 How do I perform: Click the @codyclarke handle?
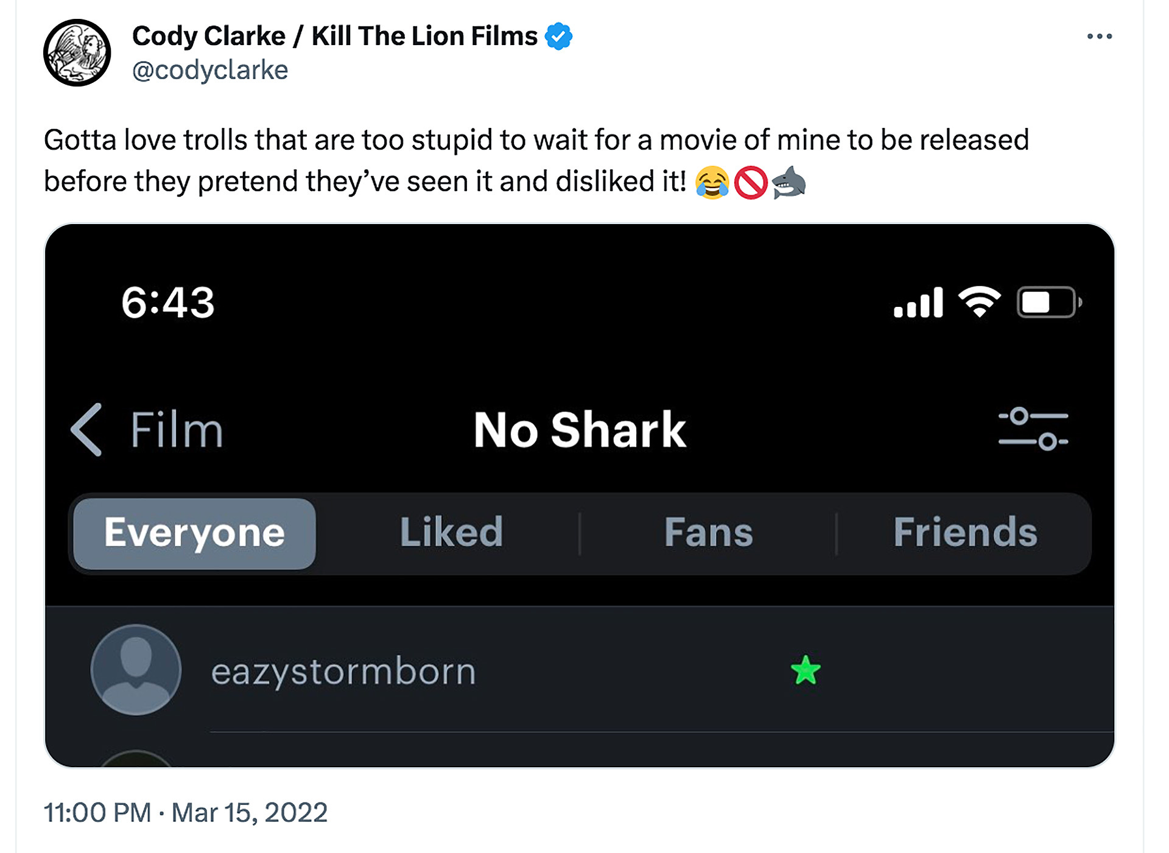[x=210, y=70]
